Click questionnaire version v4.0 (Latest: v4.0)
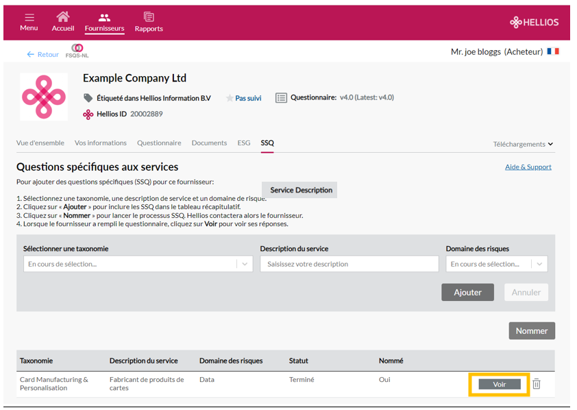This screenshot has height=410, width=577. 367,97
